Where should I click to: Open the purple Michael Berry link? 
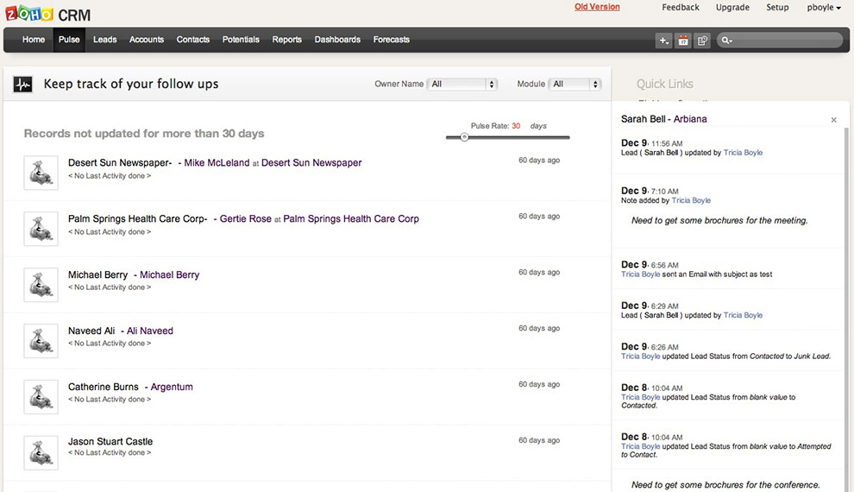pyautogui.click(x=169, y=275)
